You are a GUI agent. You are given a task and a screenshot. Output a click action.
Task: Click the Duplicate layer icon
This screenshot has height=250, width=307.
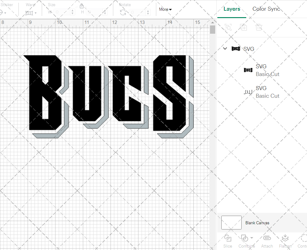(243, 27)
